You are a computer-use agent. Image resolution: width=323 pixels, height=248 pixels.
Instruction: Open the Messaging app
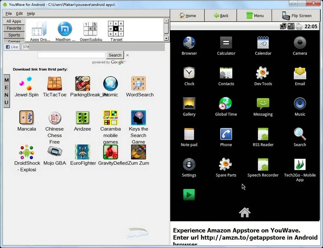click(263, 104)
